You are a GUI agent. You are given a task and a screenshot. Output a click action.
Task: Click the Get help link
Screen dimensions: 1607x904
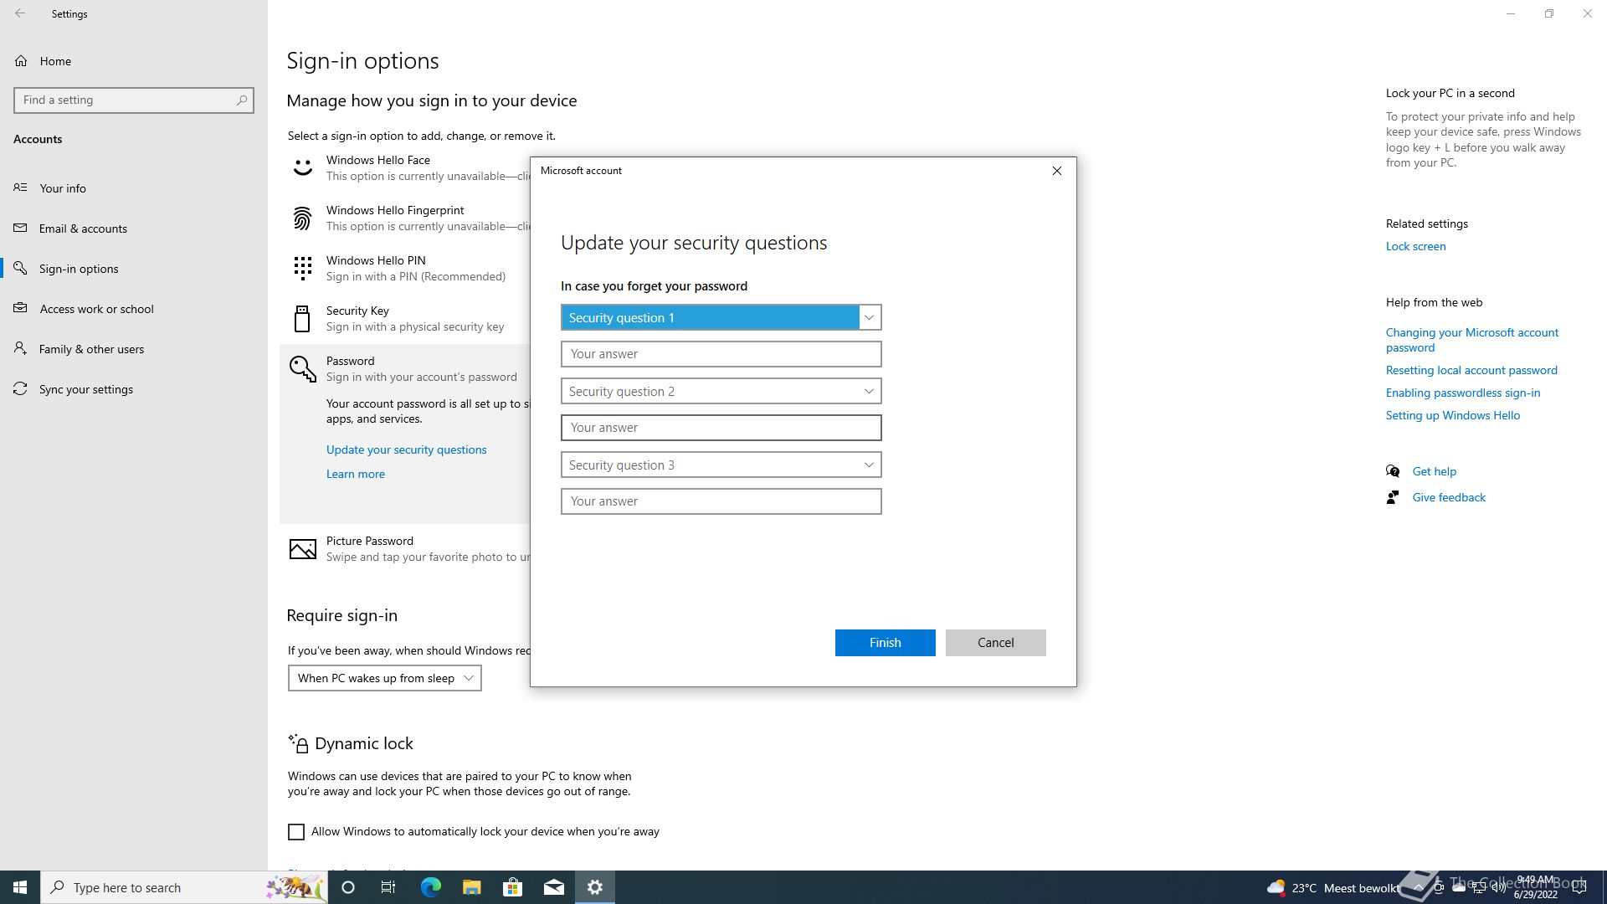coord(1434,471)
